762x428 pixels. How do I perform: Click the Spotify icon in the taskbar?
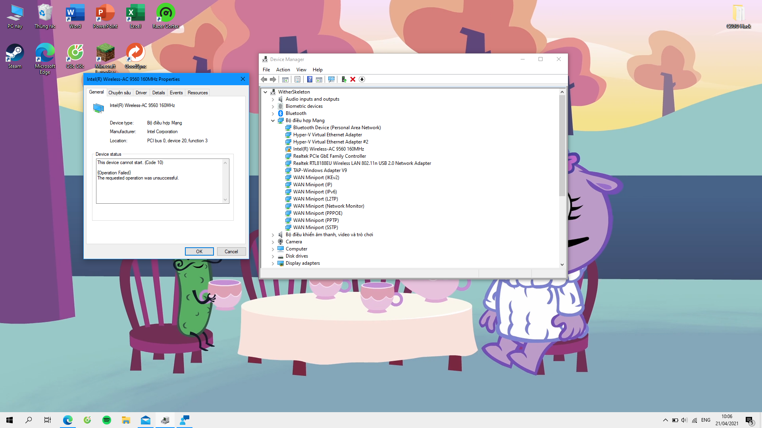[x=107, y=420]
